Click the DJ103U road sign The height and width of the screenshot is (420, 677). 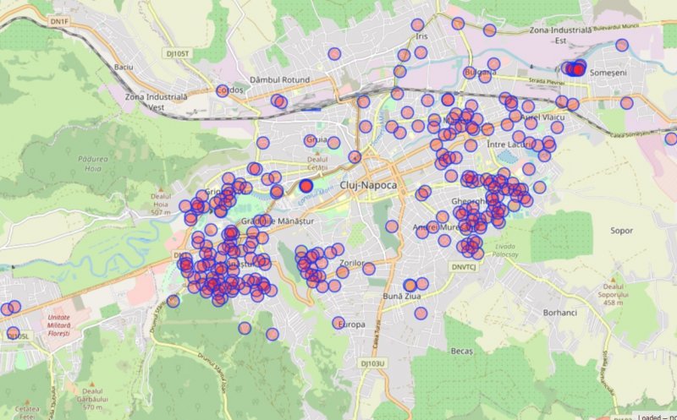coord(372,363)
